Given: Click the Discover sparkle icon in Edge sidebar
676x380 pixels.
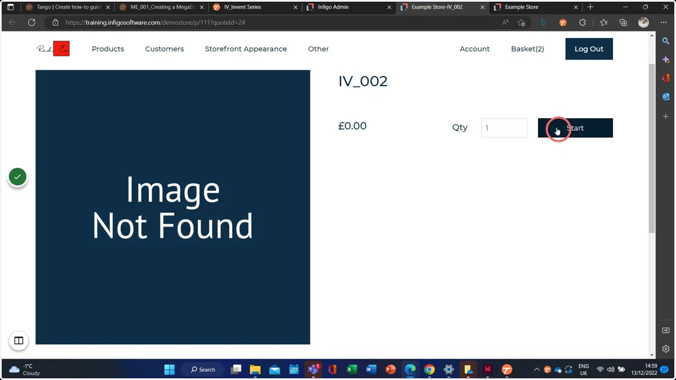Looking at the screenshot, I should (x=666, y=60).
